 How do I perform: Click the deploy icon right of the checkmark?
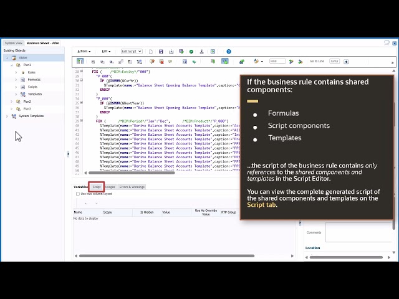201,51
